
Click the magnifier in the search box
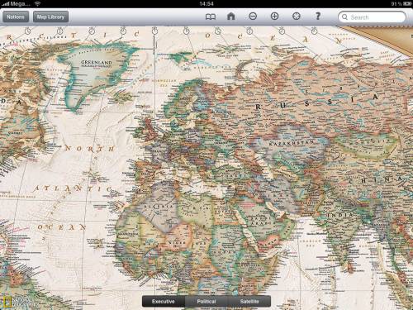pyautogui.click(x=344, y=17)
